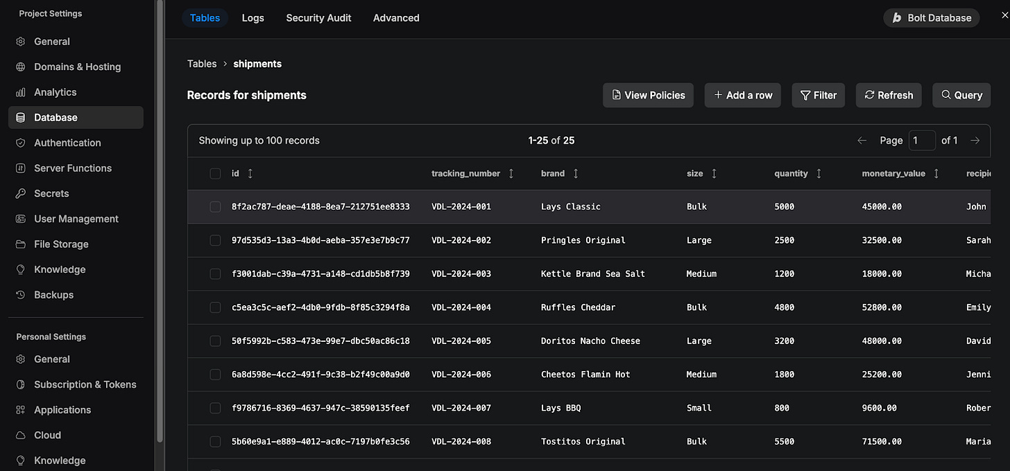Click the Lays Classic brand cell
The image size is (1010, 471).
[570, 207]
